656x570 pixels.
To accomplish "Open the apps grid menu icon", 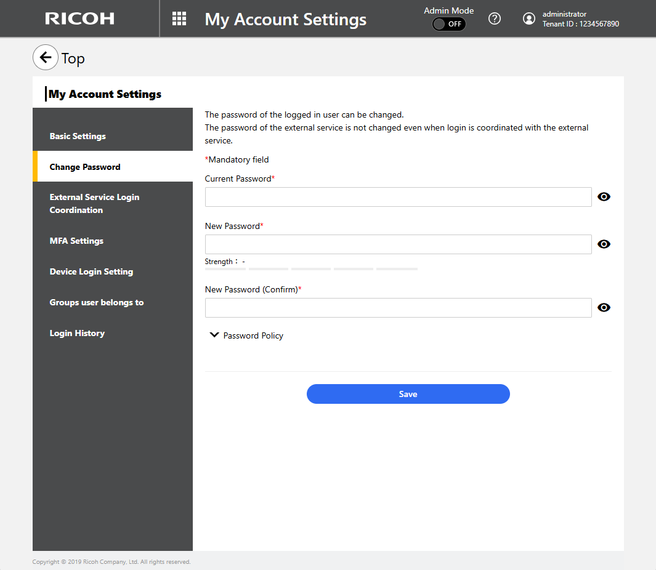I will (179, 18).
